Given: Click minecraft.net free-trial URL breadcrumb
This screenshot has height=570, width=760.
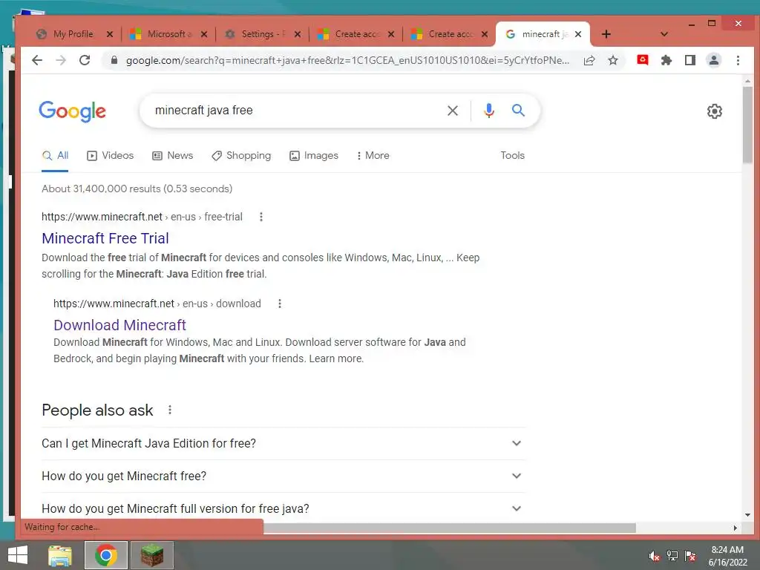Looking at the screenshot, I should point(142,217).
